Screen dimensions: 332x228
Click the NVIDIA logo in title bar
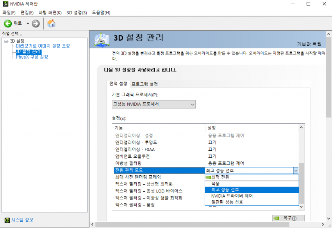tap(5, 4)
